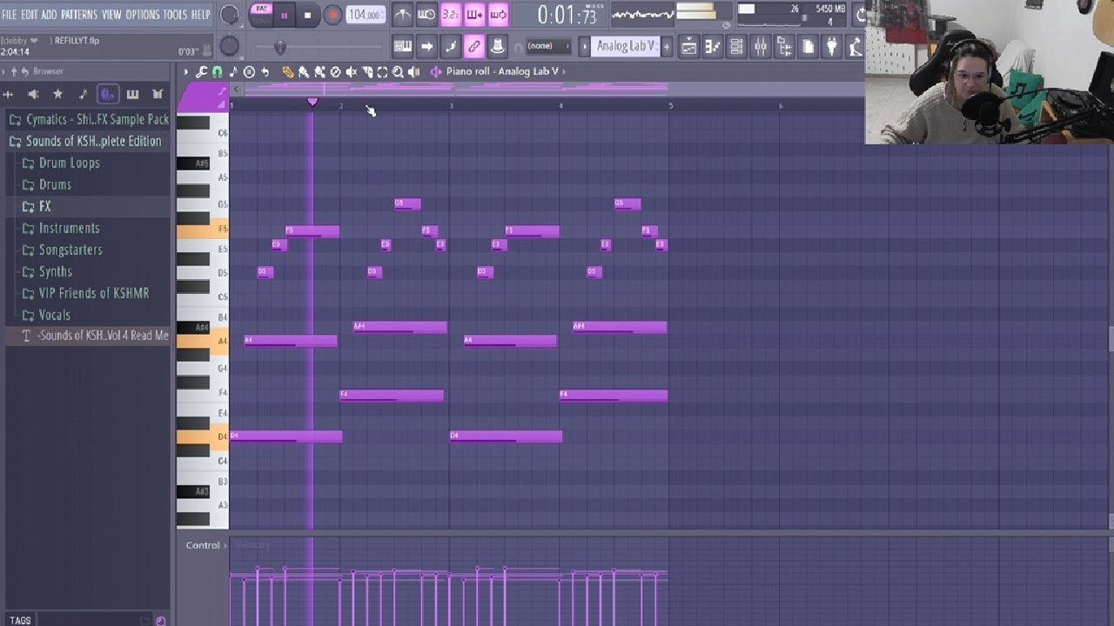Screen dimensions: 1114x626
Task: Open the ADD menu
Action: (x=49, y=15)
